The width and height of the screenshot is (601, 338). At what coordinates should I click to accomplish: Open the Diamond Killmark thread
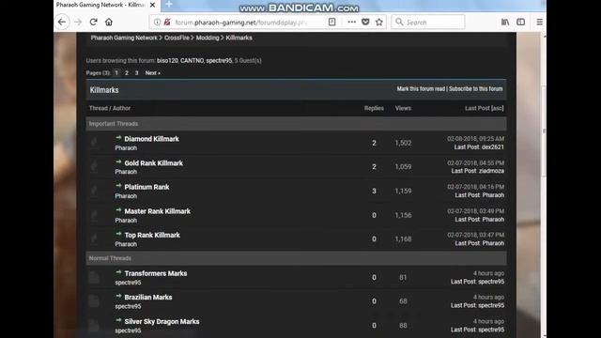click(152, 139)
